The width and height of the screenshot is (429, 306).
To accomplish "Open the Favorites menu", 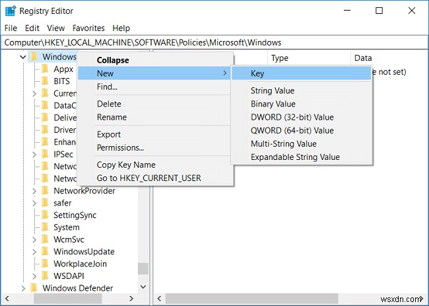I will [88, 28].
